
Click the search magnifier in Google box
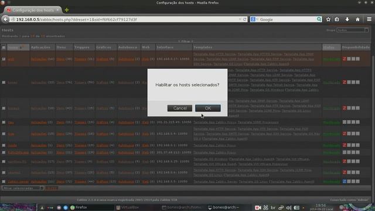click(319, 19)
